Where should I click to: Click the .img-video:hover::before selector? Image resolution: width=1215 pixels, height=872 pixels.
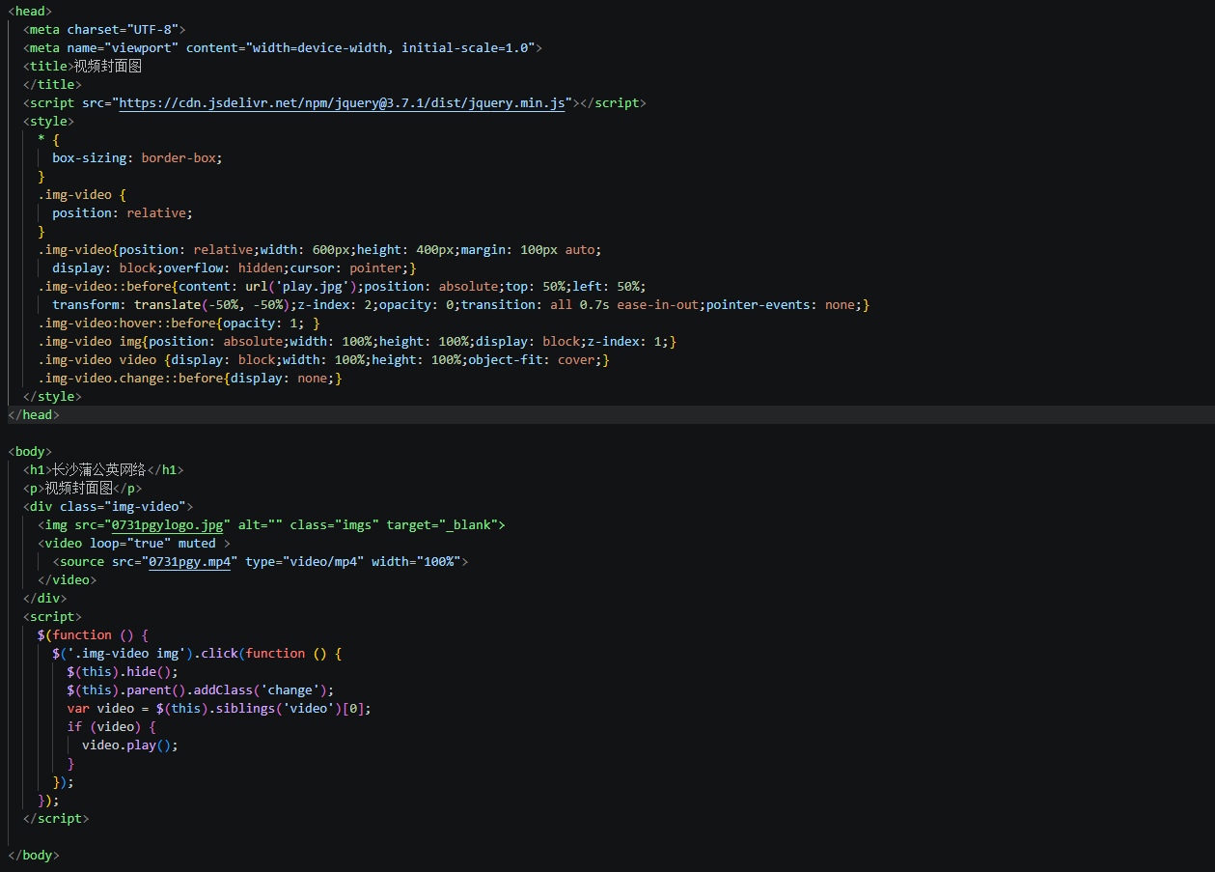(x=130, y=323)
